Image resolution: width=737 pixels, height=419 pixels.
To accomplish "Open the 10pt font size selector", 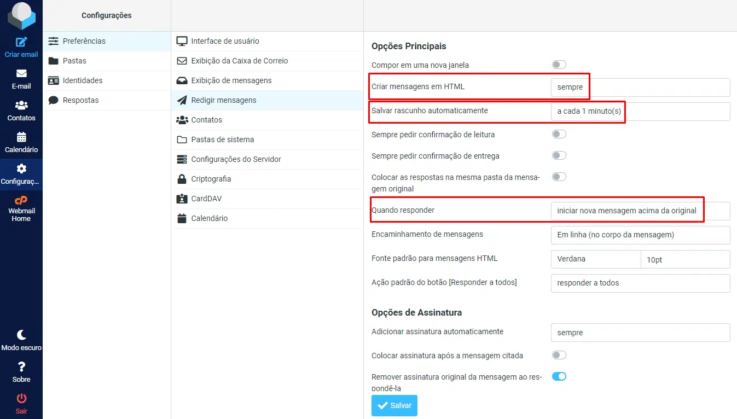I will coord(685,259).
